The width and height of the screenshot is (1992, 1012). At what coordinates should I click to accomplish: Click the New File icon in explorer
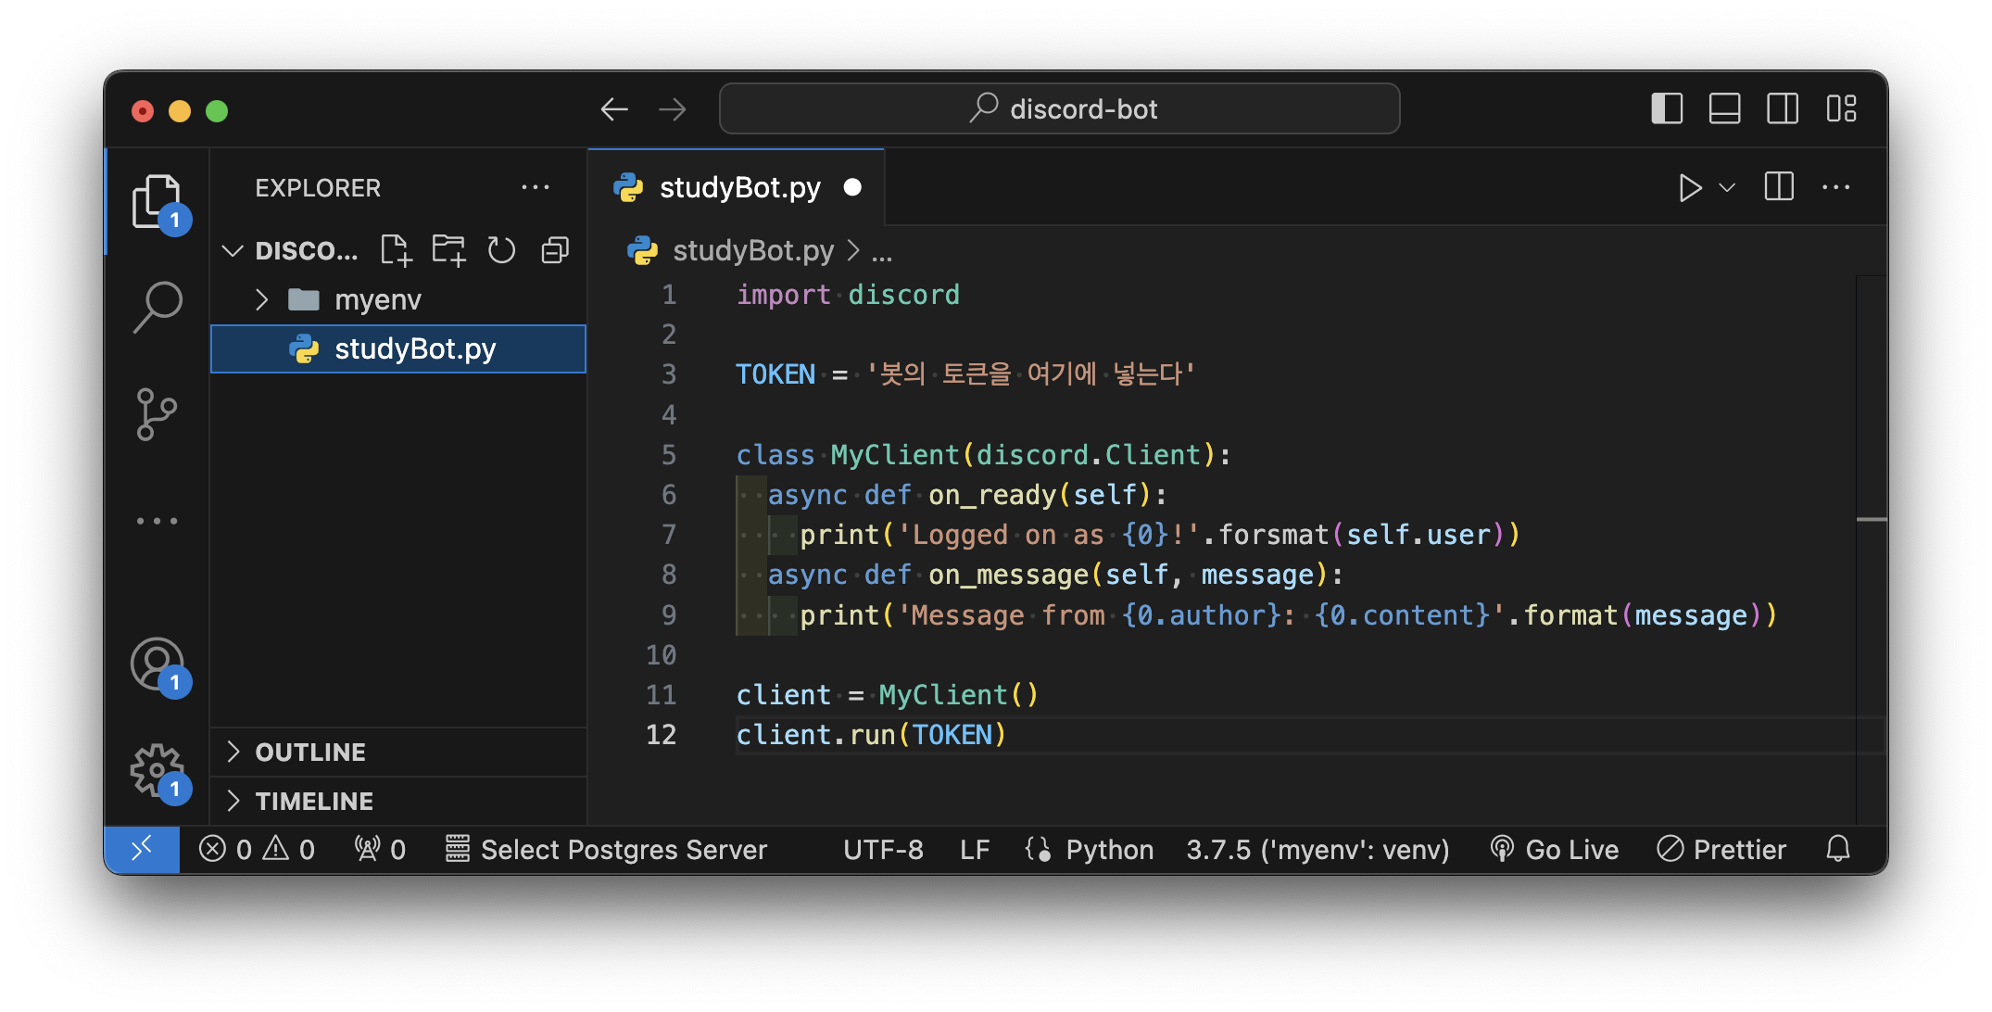(x=397, y=250)
